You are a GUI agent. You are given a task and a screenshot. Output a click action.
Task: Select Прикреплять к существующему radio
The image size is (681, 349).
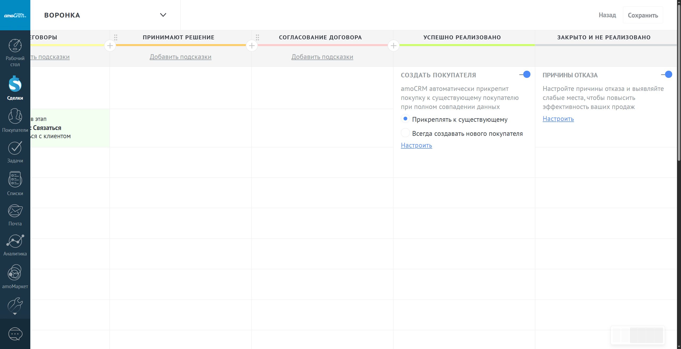(x=405, y=119)
